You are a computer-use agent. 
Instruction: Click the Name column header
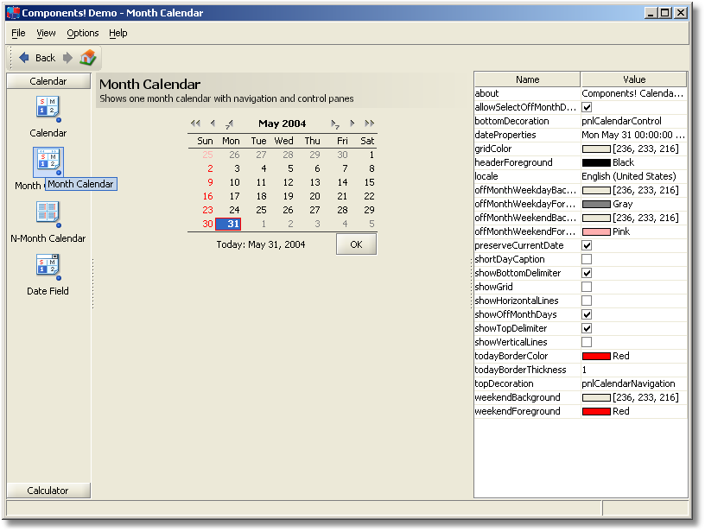pyautogui.click(x=527, y=79)
